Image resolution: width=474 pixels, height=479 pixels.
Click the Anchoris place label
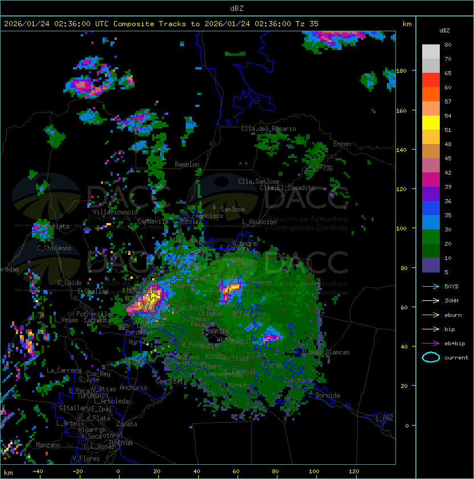pyautogui.click(x=133, y=387)
